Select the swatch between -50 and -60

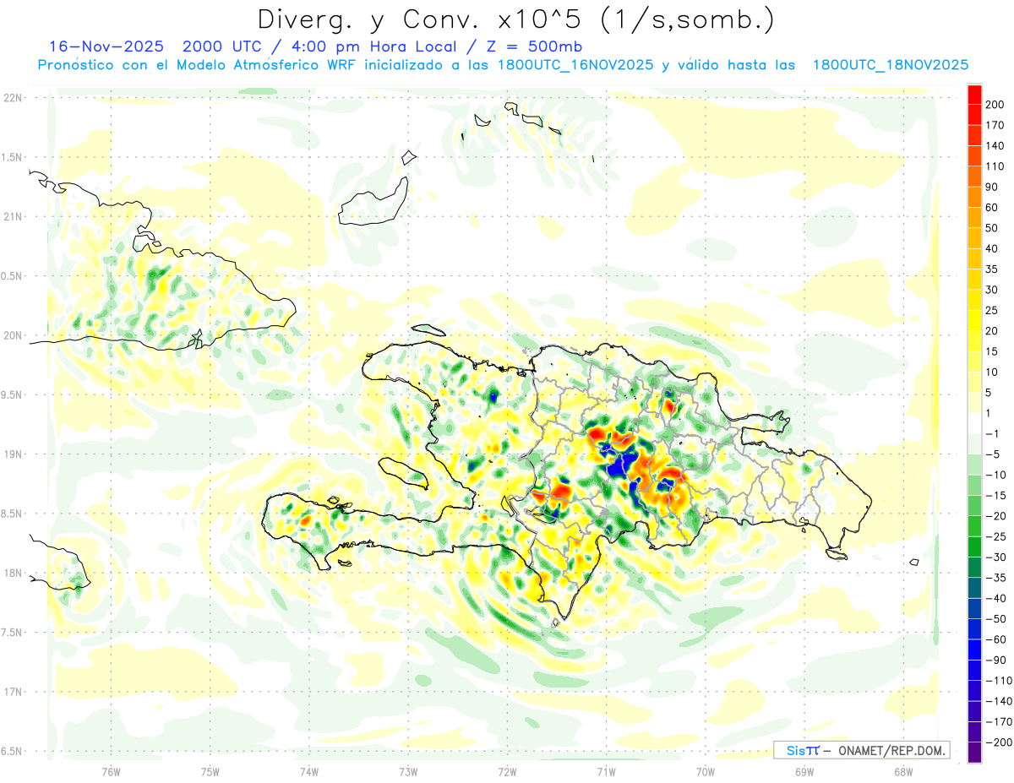[x=974, y=629]
